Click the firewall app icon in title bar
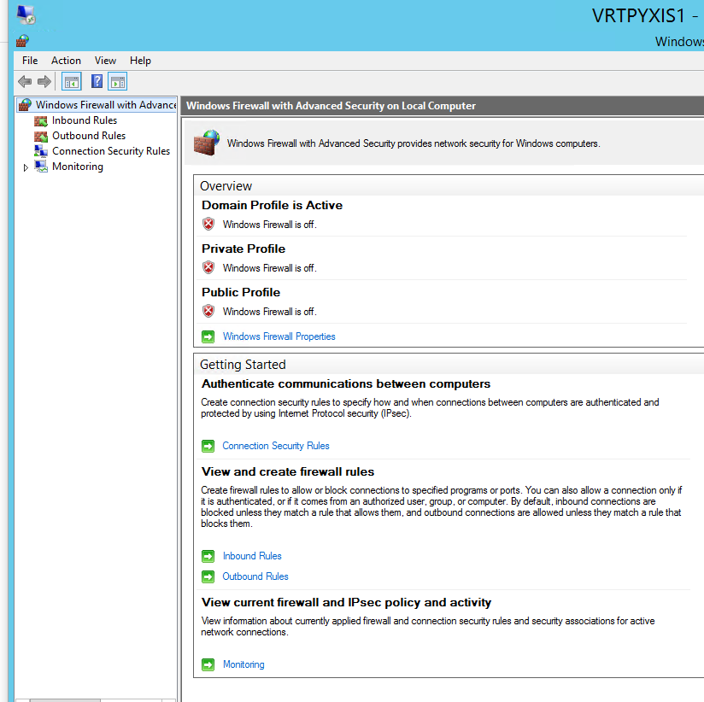Screen dimensions: 704x702 [x=22, y=41]
